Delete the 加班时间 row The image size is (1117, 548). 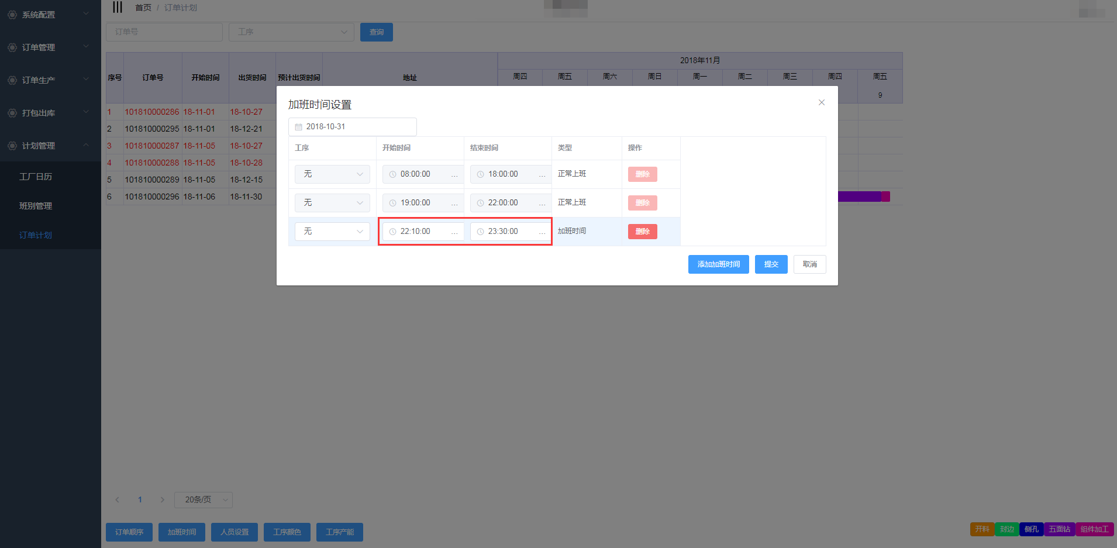coord(642,232)
